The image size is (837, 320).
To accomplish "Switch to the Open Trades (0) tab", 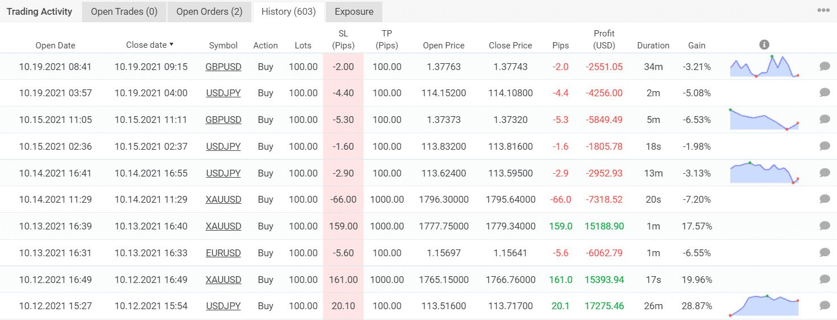I will pyautogui.click(x=124, y=11).
